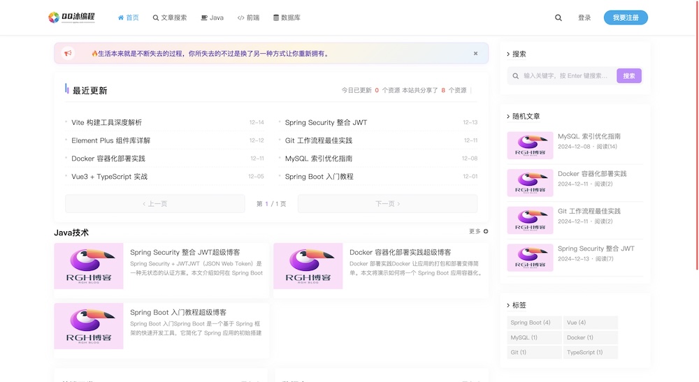Click sidebar thumbnail for Docker 容器化部署实践
The width and height of the screenshot is (699, 382).
point(530,182)
